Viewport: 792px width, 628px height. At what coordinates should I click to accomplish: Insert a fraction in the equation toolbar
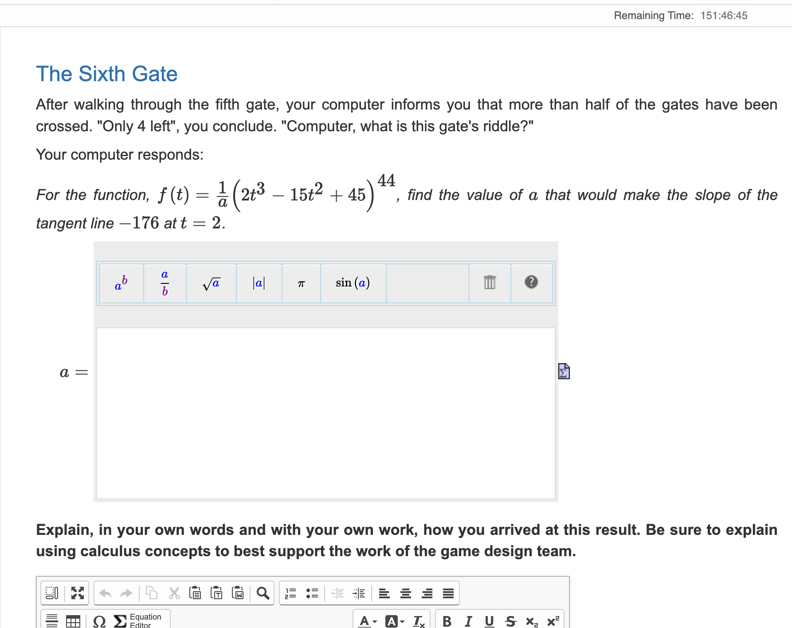164,283
